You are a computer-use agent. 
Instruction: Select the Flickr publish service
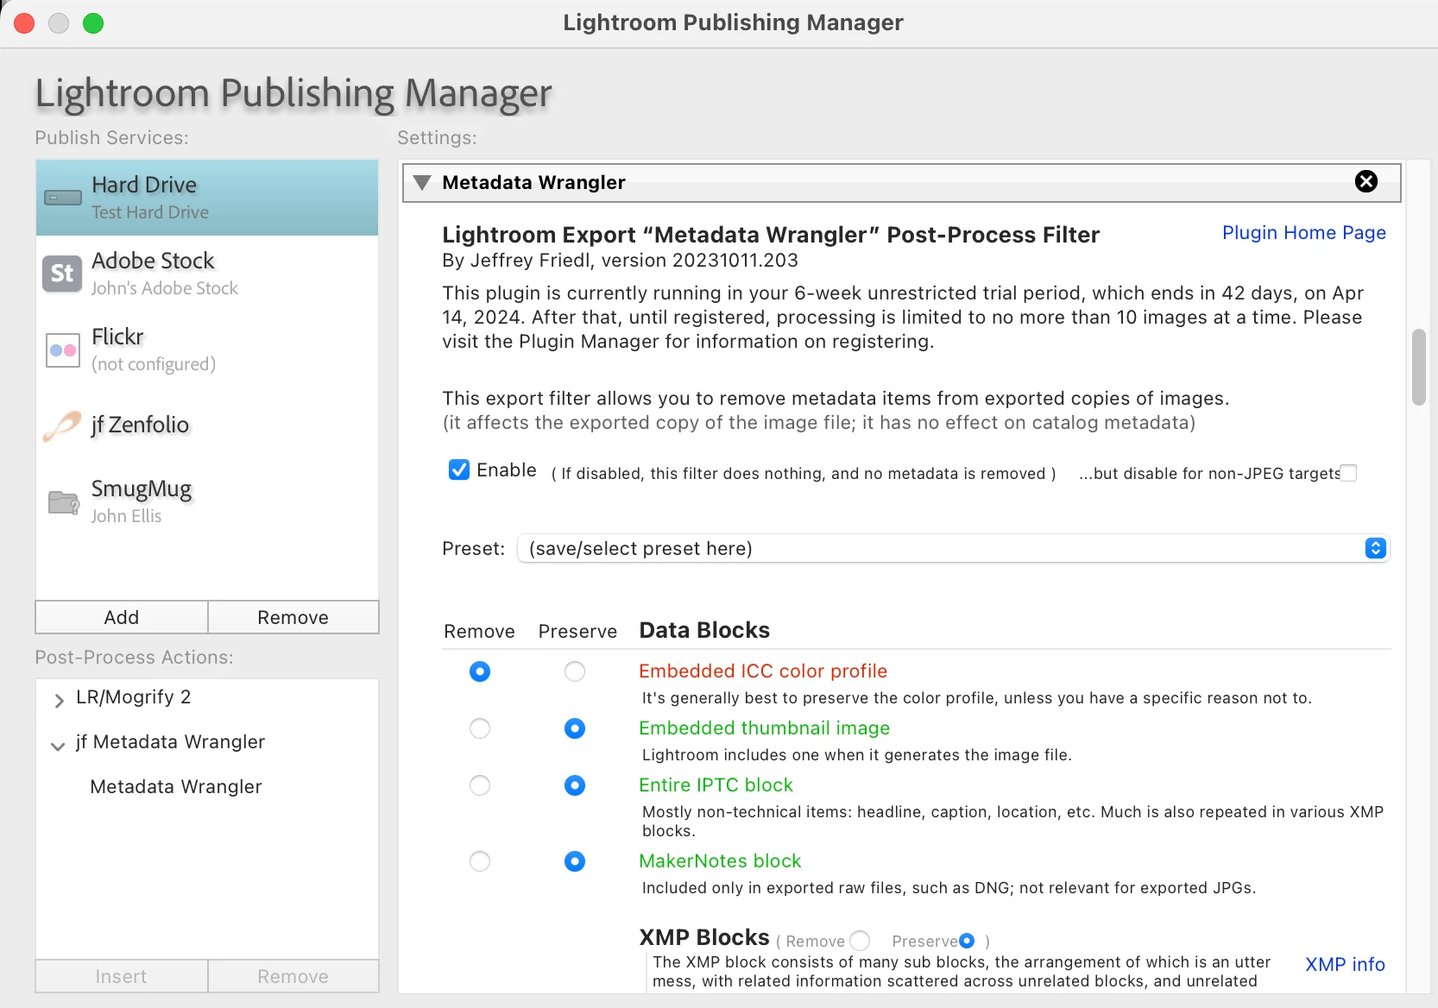[207, 350]
